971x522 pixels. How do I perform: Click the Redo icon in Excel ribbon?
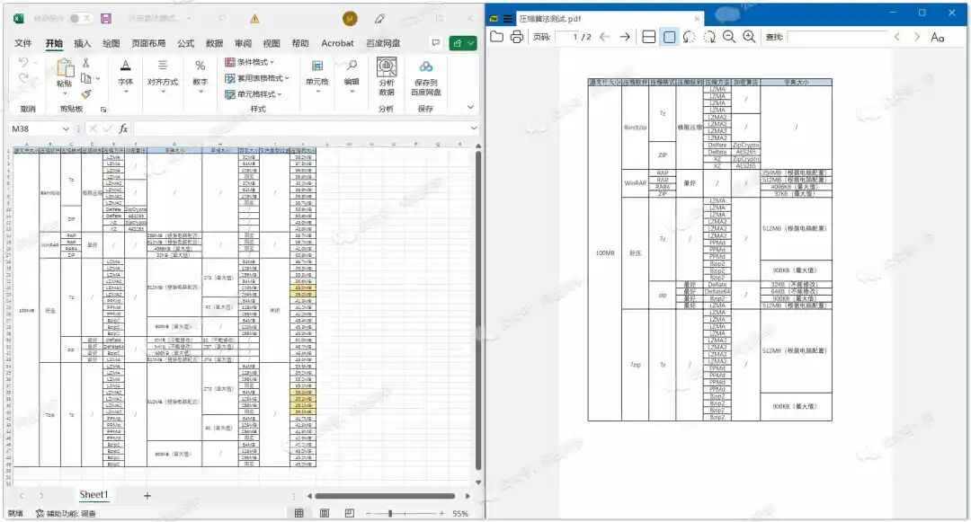tap(23, 78)
